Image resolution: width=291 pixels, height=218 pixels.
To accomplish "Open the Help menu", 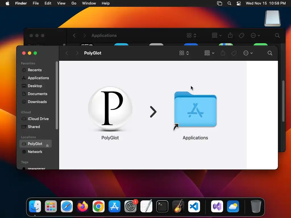I will [x=106, y=3].
